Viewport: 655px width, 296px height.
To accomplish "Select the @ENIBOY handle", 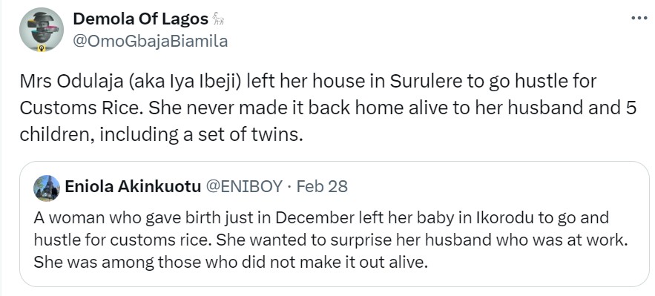I will click(244, 187).
